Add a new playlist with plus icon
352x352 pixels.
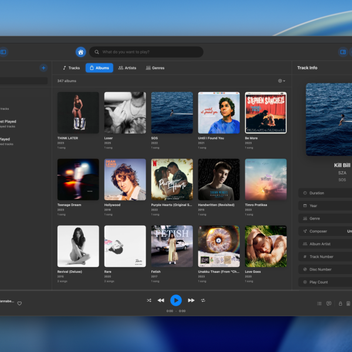click(x=43, y=68)
